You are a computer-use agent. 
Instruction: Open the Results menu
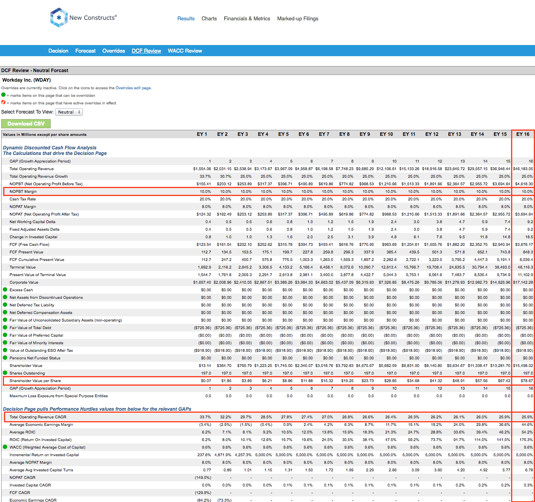pos(186,19)
